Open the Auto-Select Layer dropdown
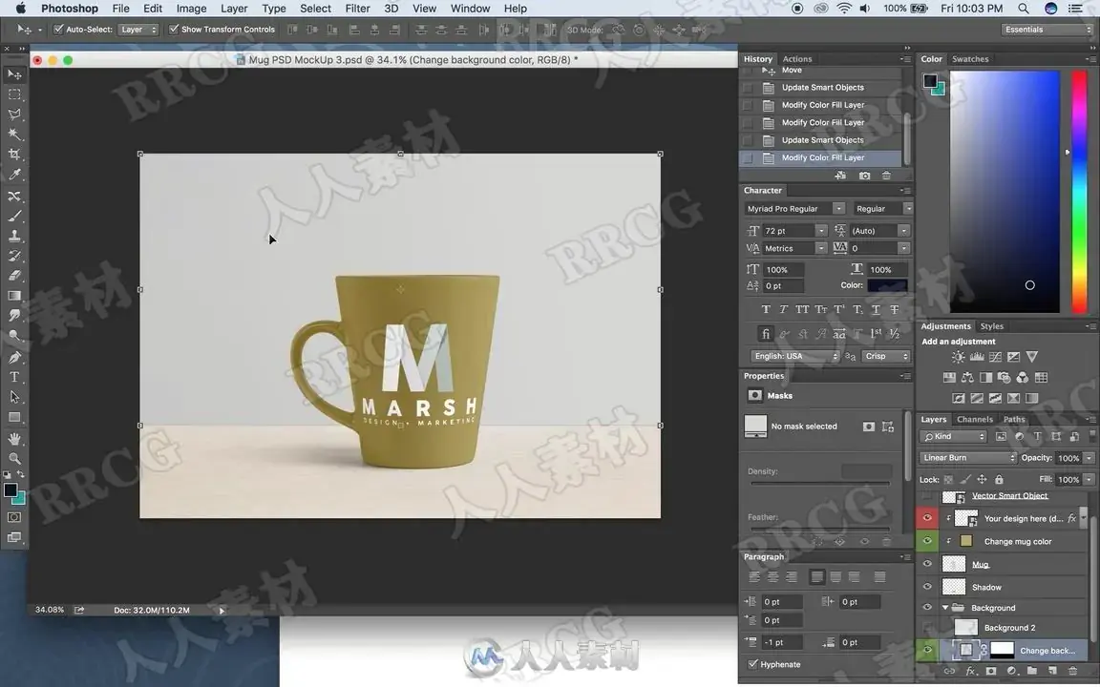Image resolution: width=1100 pixels, height=687 pixels. 137,30
